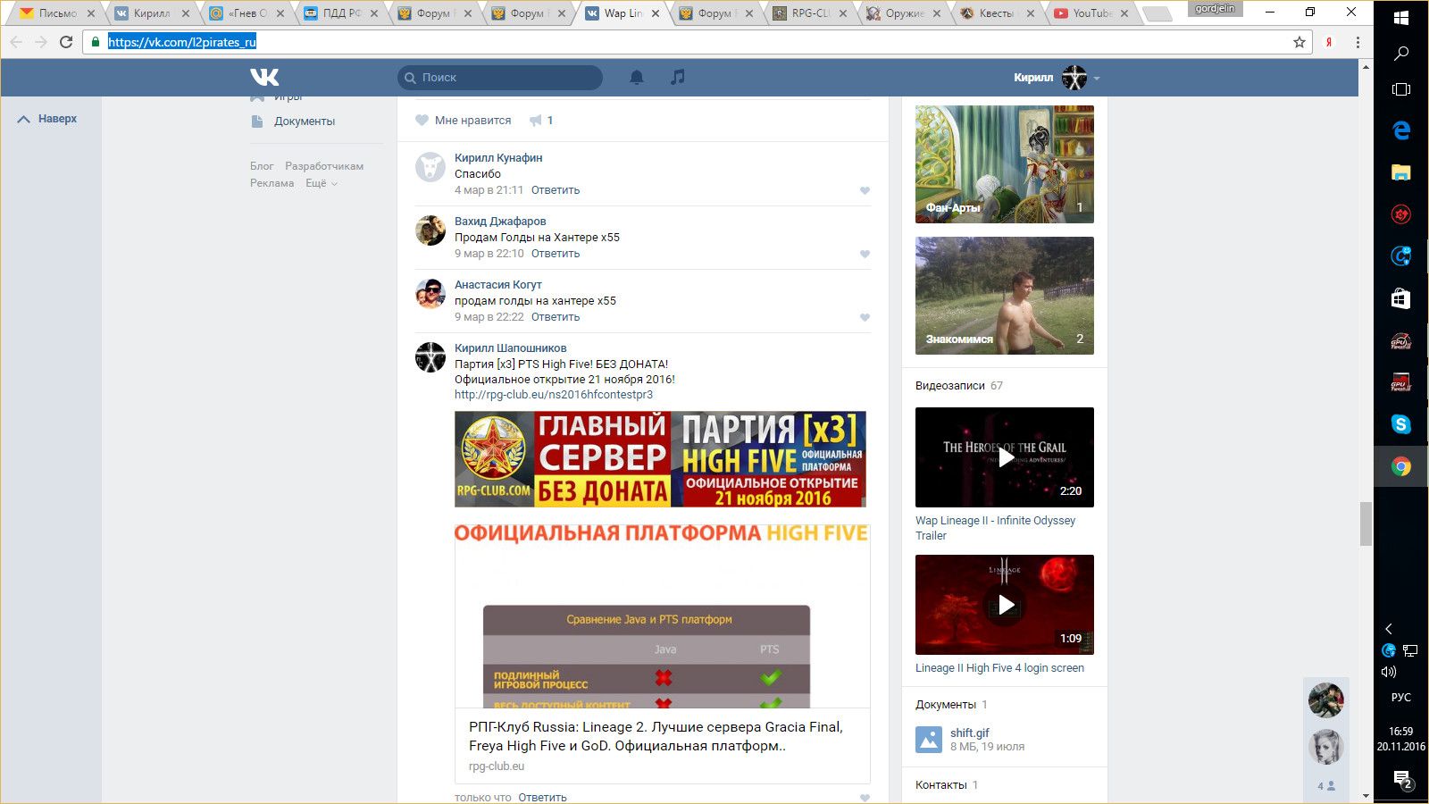
Task: Show hidden tray icons chevron
Action: (x=1389, y=629)
